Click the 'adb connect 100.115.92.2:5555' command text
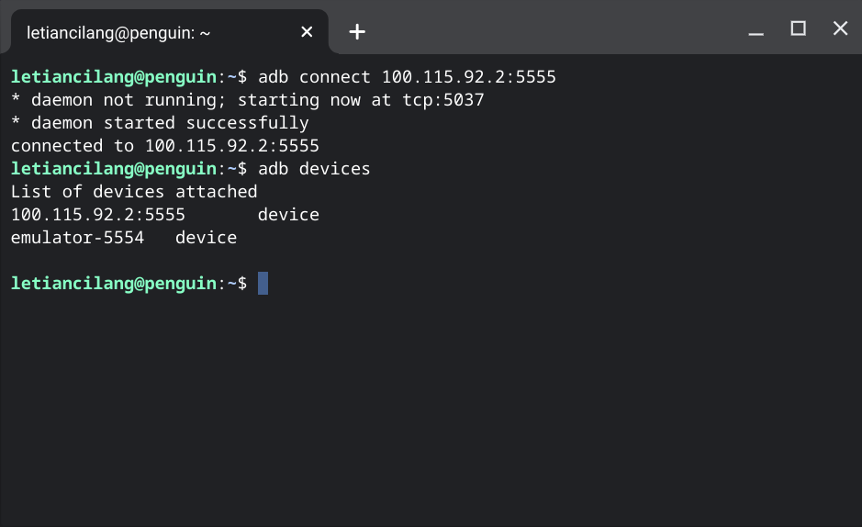862x527 pixels. pyautogui.click(x=407, y=77)
